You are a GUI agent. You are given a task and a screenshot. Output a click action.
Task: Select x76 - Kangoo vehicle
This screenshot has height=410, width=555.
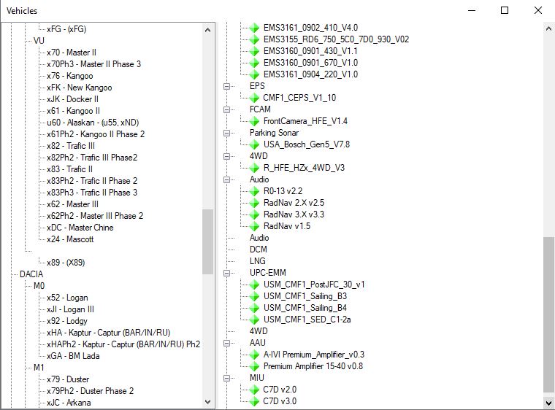[x=69, y=76]
